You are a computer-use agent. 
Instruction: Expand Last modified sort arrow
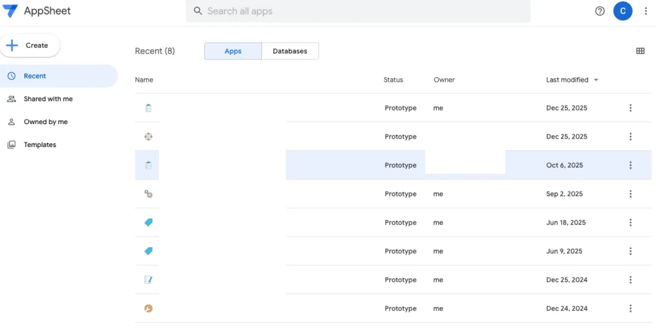[596, 80]
